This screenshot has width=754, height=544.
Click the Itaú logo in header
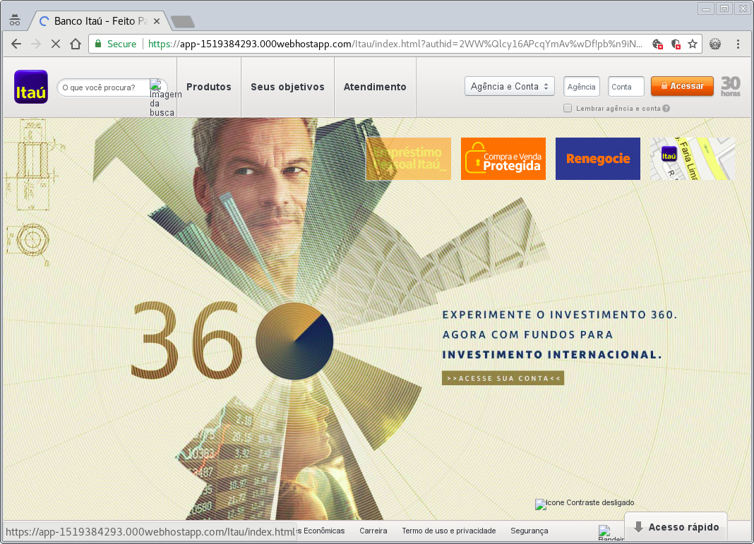click(x=31, y=87)
